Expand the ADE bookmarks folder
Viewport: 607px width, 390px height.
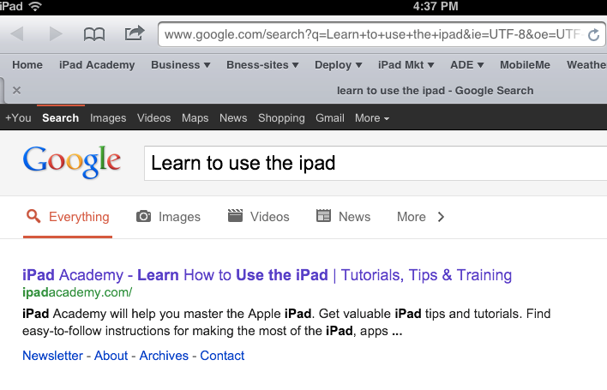coord(467,65)
